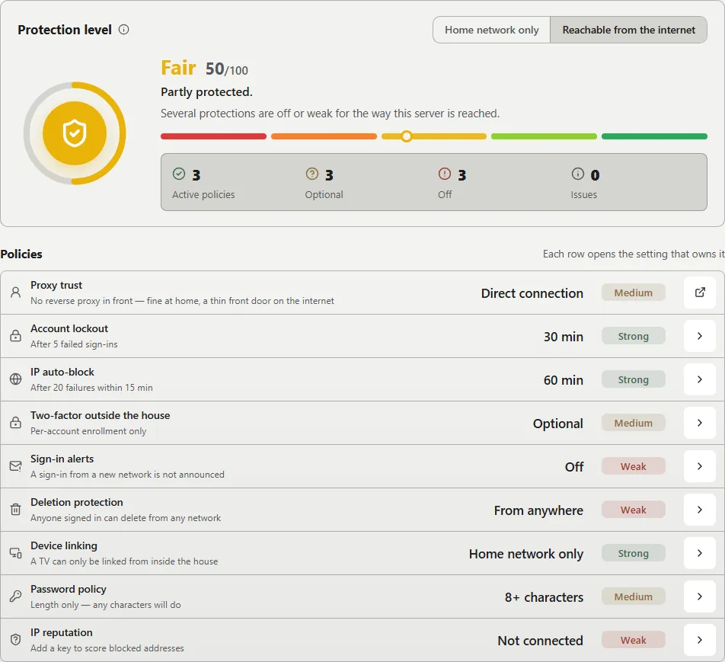Click the red segment of score bar
725x662 pixels.
tap(213, 136)
